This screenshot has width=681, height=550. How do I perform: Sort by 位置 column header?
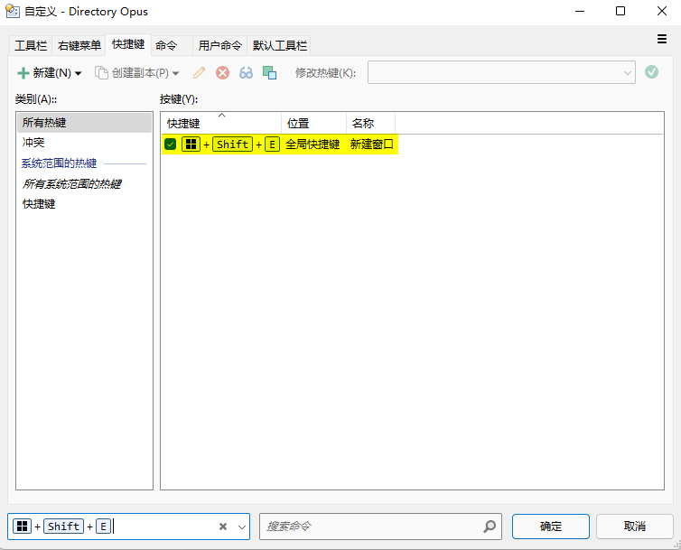tap(314, 124)
